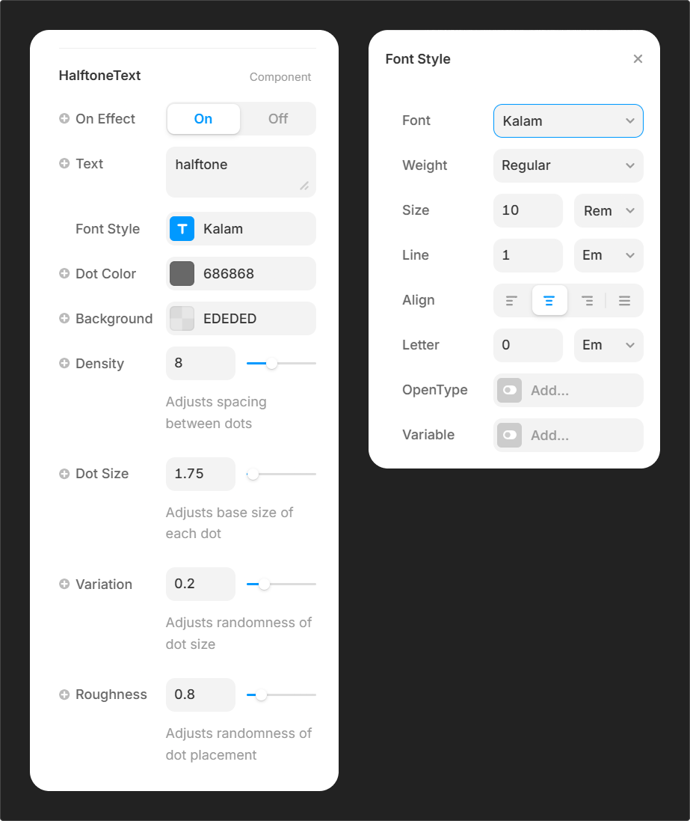Click the plus icon beside On Effect
690x821 pixels.
(64, 118)
